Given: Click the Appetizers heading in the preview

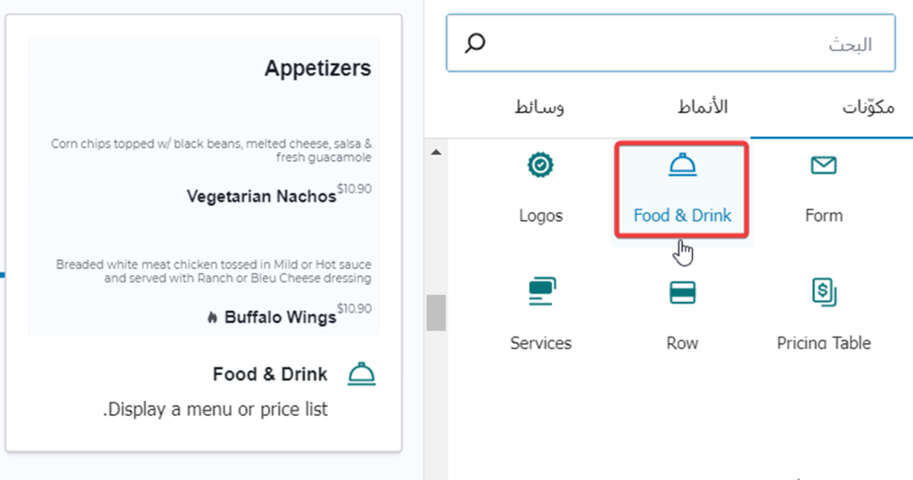Looking at the screenshot, I should [x=317, y=69].
